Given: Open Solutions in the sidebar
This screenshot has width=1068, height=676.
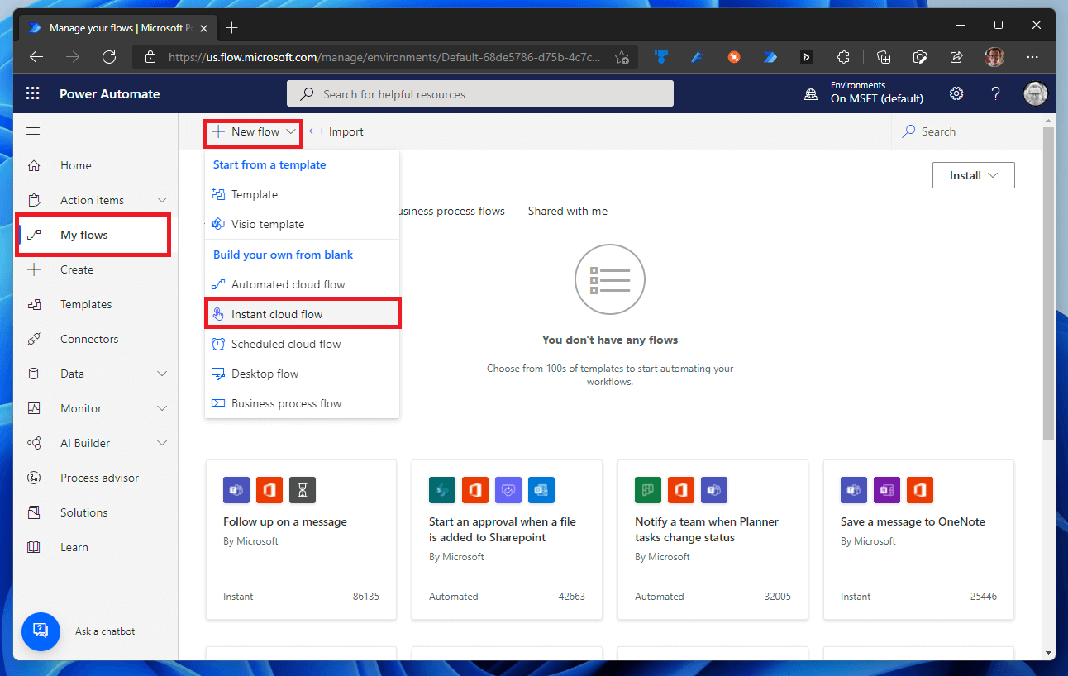Looking at the screenshot, I should tap(96, 512).
